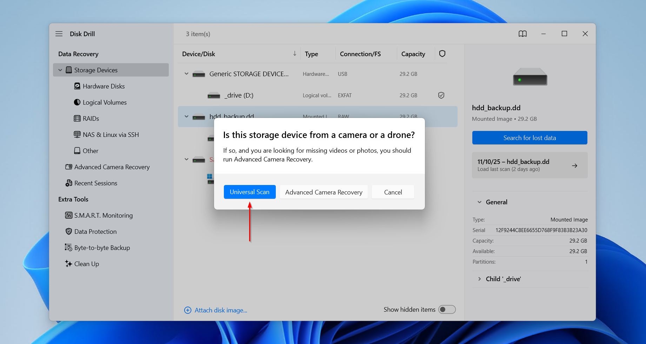Viewport: 646px width, 344px height.
Task: Select the Byte-to-byte Backup tool
Action: point(68,247)
